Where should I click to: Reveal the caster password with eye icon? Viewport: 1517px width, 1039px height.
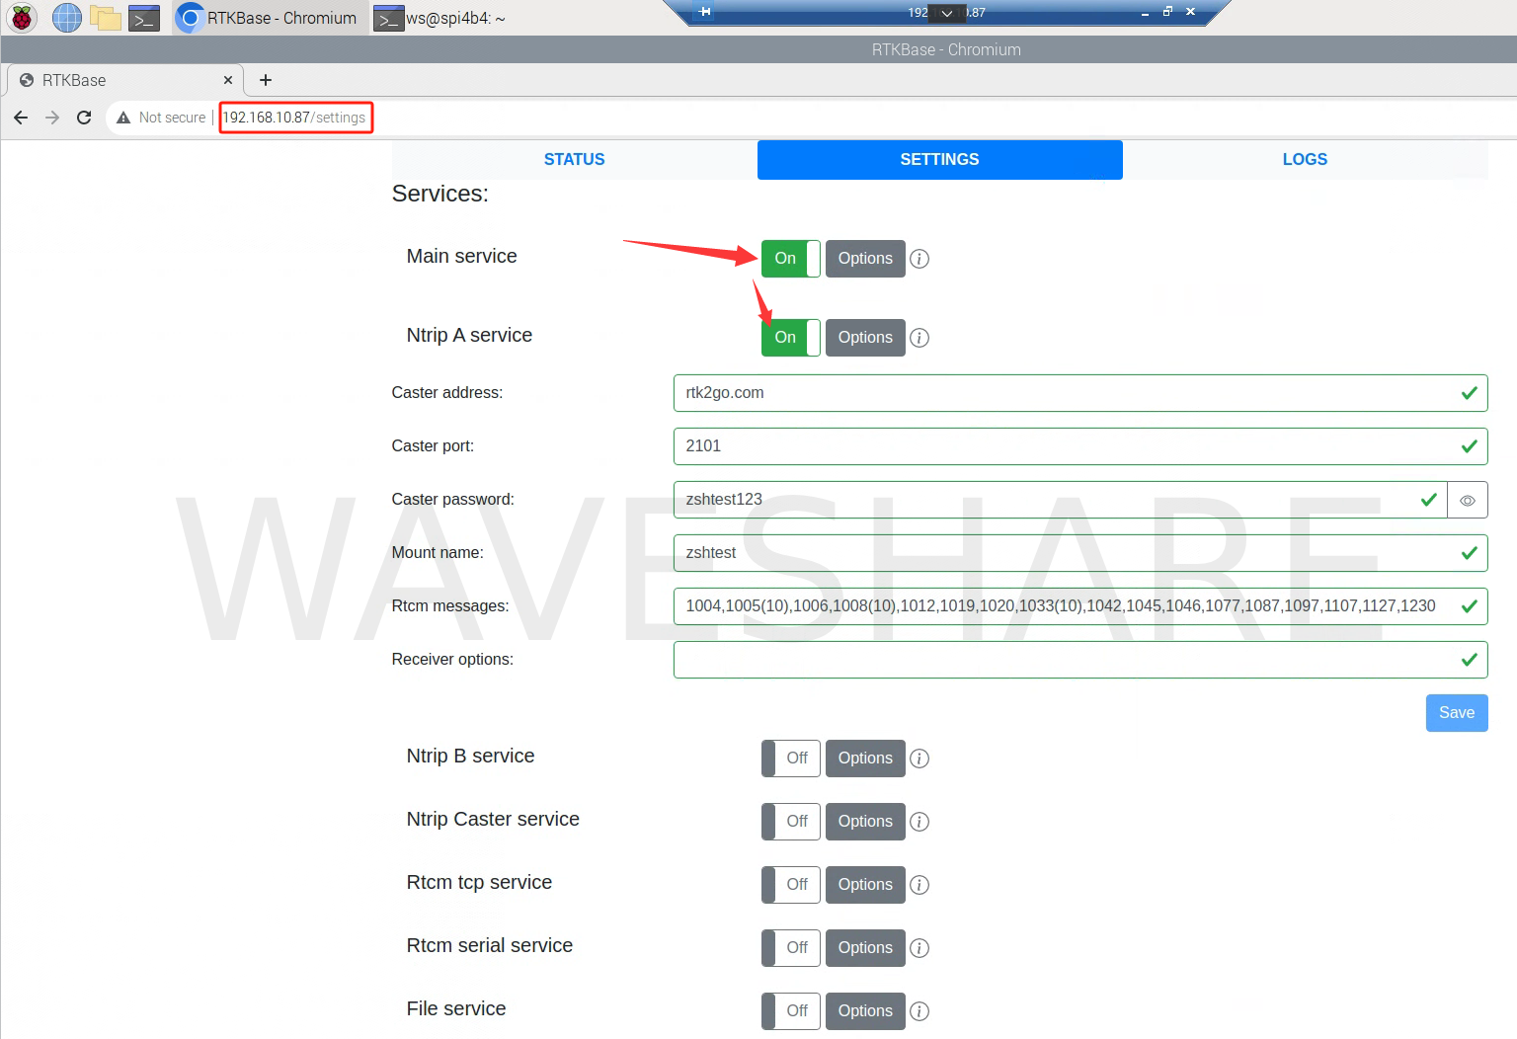(1468, 501)
